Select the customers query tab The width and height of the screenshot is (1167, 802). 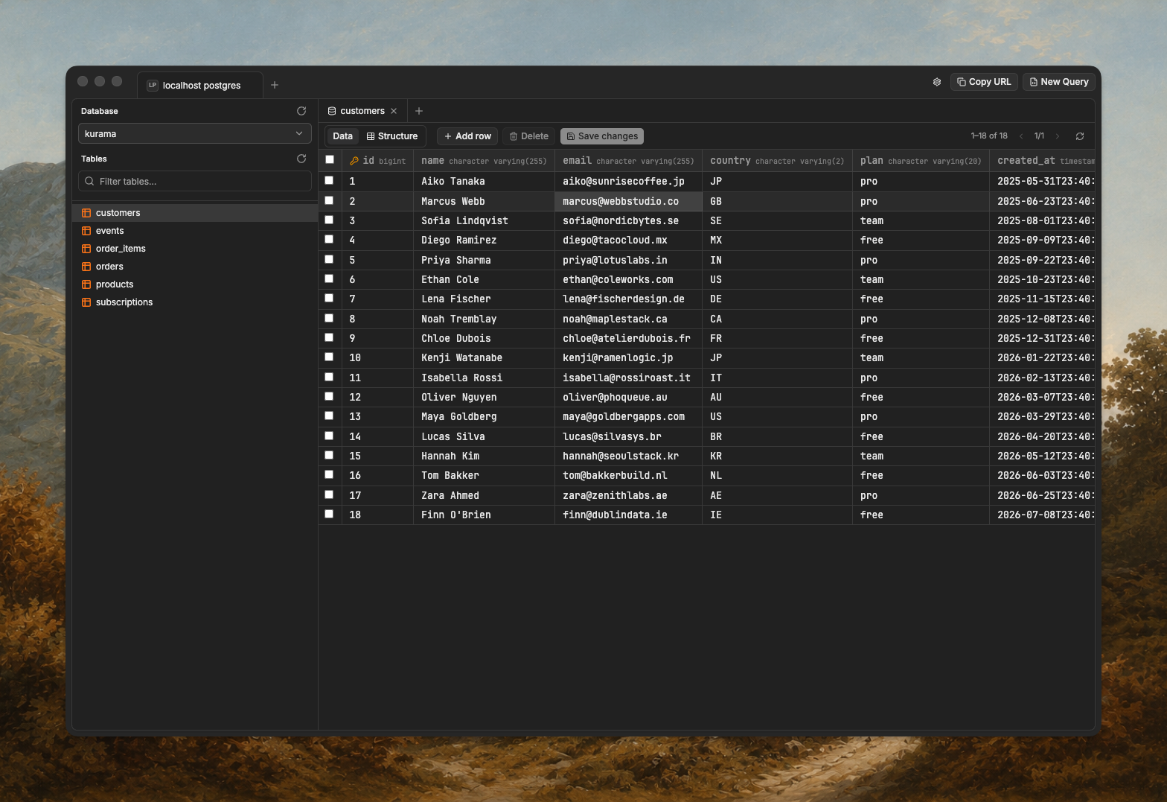pos(362,111)
